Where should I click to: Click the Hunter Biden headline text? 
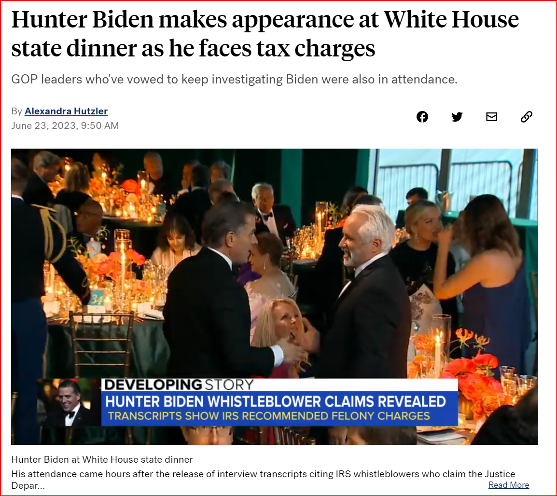[265, 34]
